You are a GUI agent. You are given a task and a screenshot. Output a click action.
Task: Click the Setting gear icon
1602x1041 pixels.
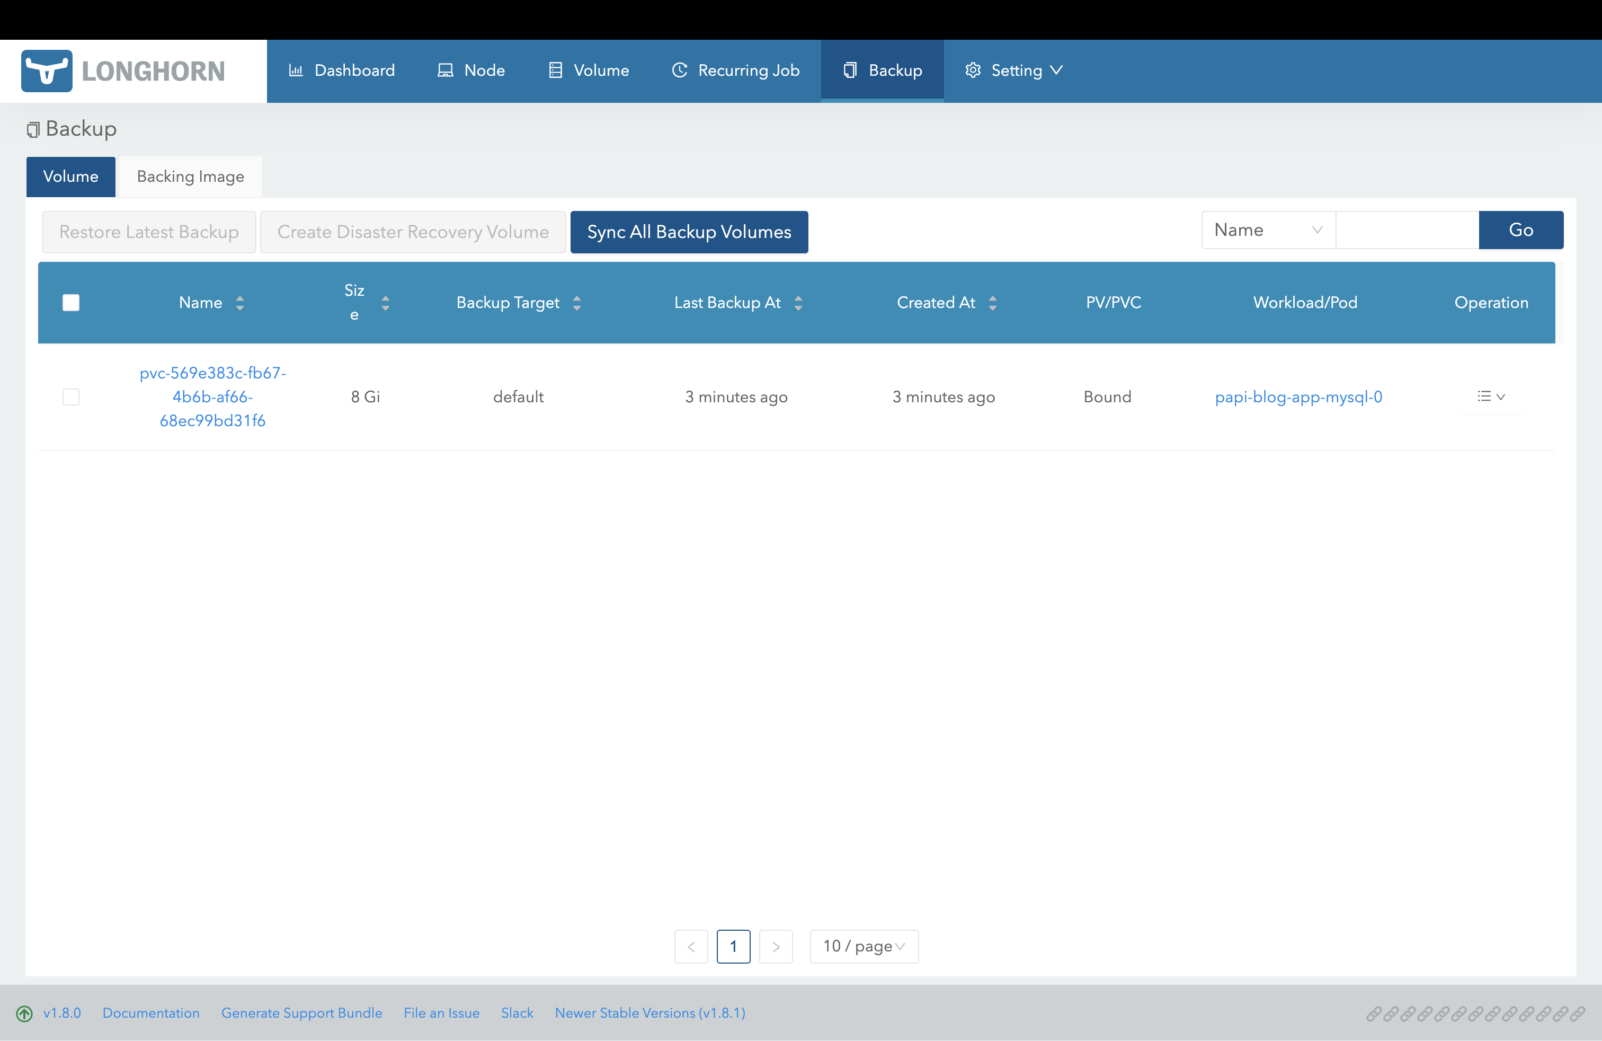click(x=973, y=70)
